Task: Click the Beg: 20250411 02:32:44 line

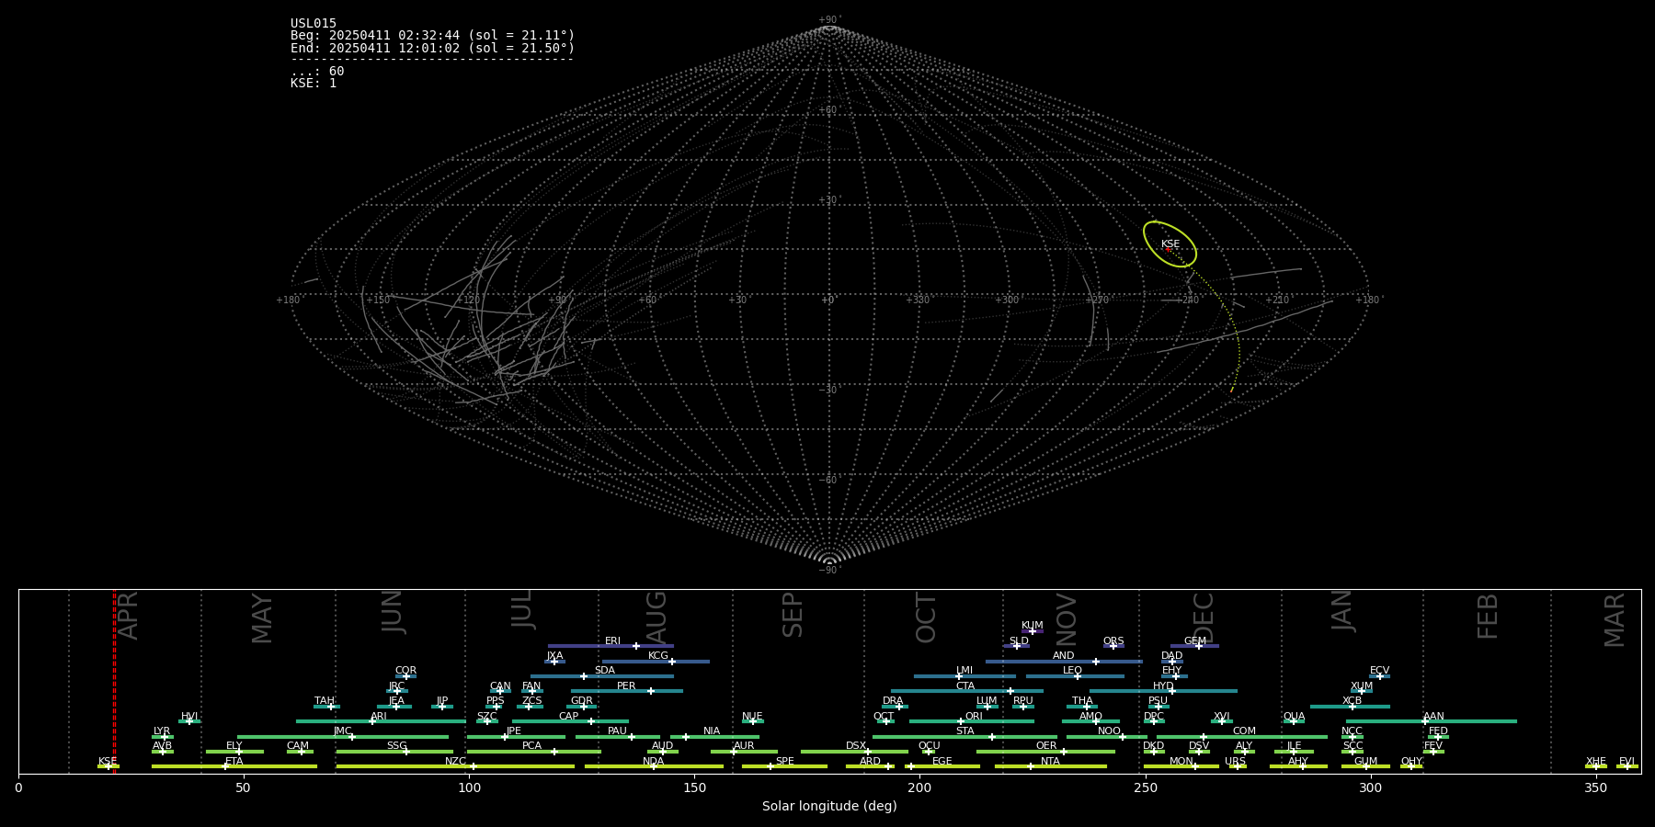Action: 433,36
